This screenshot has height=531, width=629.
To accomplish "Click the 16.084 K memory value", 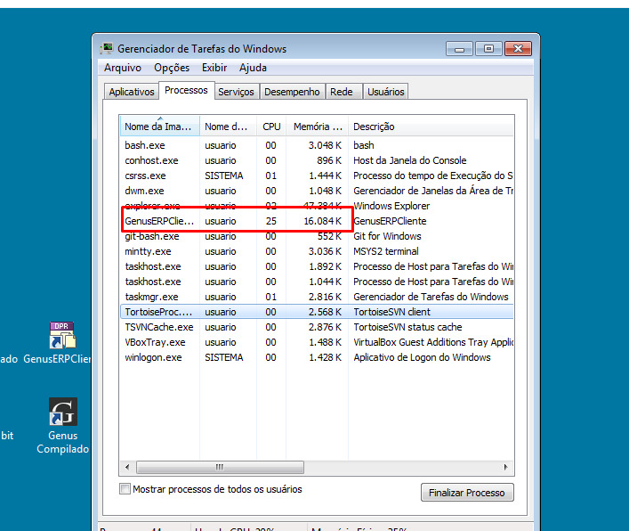I will pos(323,221).
